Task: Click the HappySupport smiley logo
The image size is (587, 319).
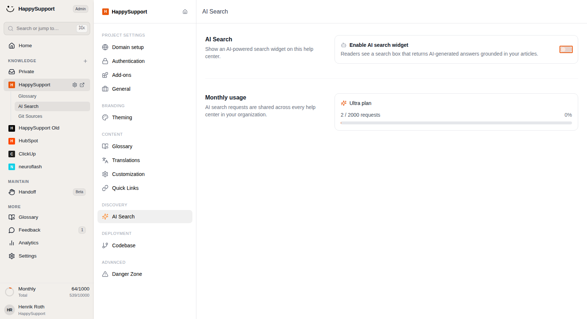Action: [10, 9]
